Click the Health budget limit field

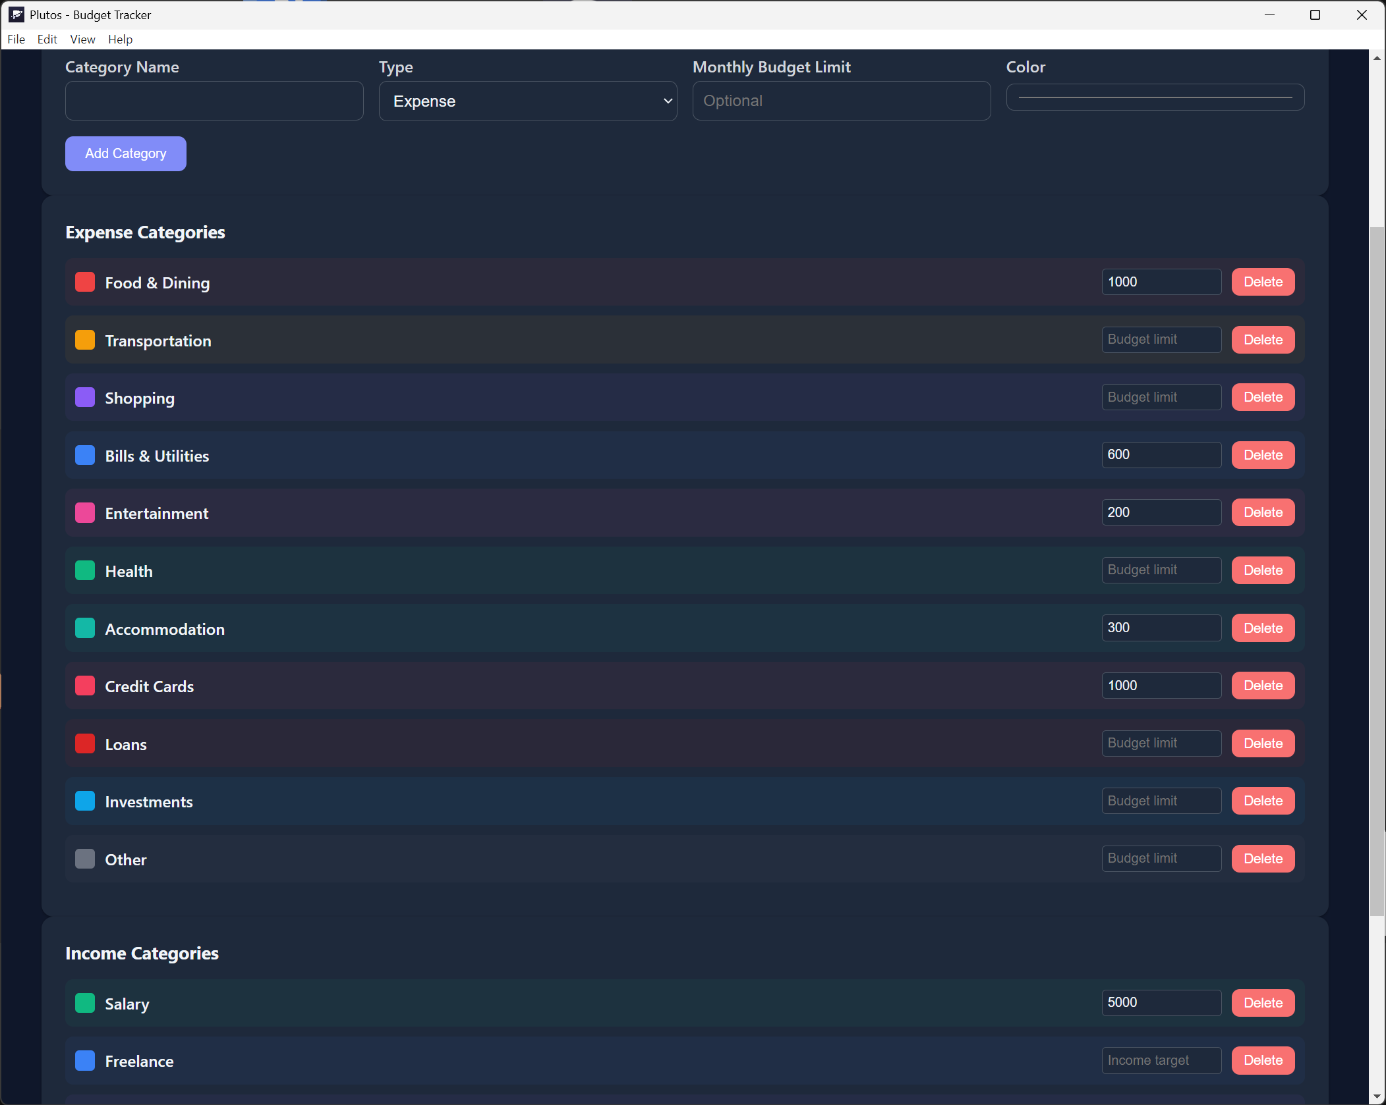coord(1161,570)
